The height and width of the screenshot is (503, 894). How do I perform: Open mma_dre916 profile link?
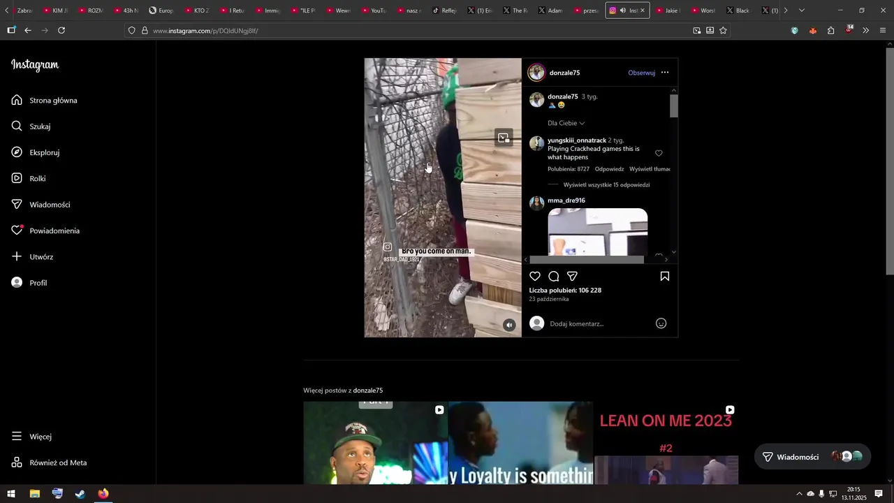[x=566, y=201]
